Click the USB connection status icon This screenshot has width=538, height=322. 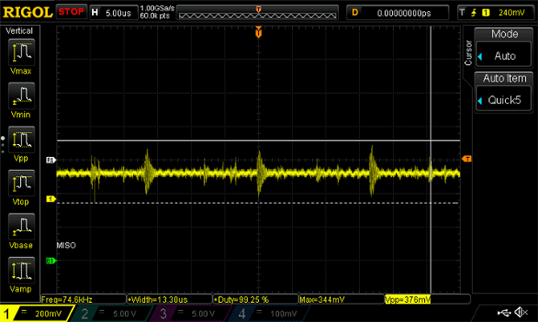click(504, 312)
